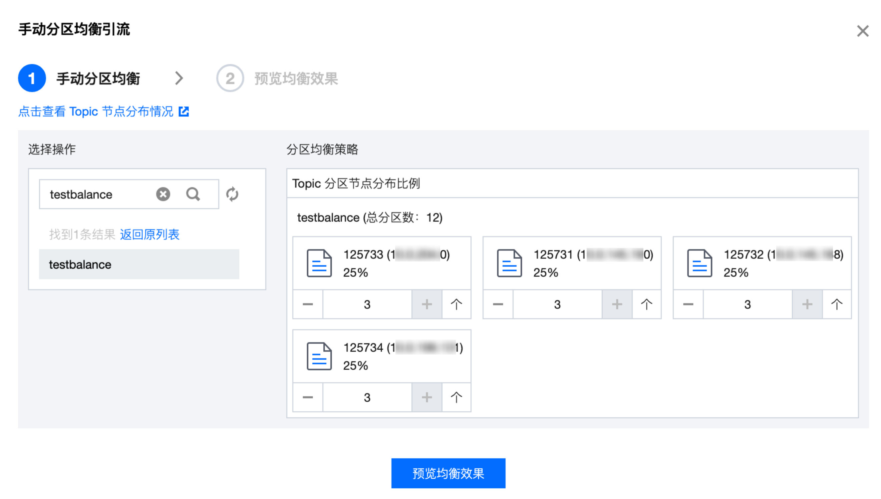
Task: Clear the testbalance search text
Action: [163, 194]
